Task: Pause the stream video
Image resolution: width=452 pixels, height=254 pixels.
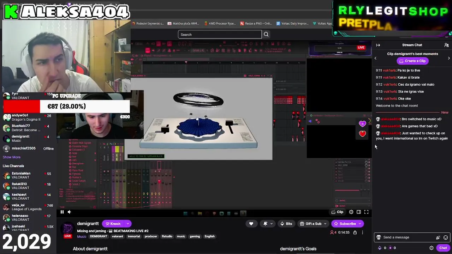Action: [62, 212]
